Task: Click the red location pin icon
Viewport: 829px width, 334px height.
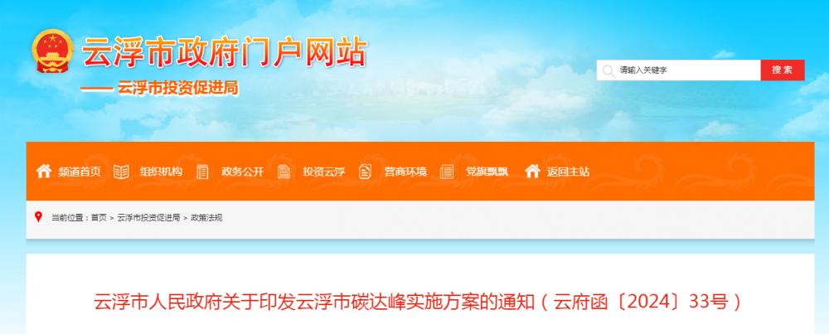Action: coord(38,217)
